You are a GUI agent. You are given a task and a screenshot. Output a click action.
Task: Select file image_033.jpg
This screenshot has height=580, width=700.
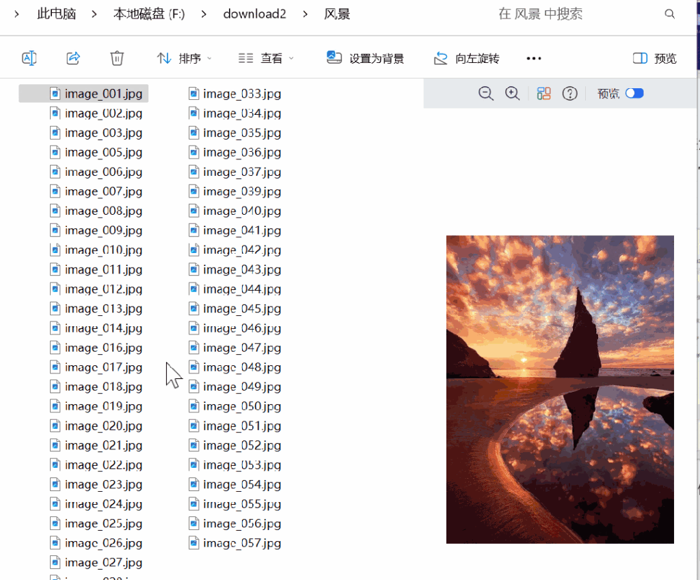(x=235, y=94)
